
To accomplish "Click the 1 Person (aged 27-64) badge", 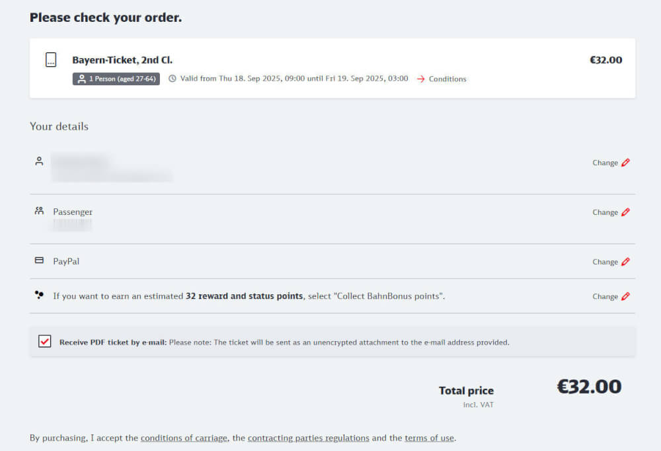I will pyautogui.click(x=116, y=79).
